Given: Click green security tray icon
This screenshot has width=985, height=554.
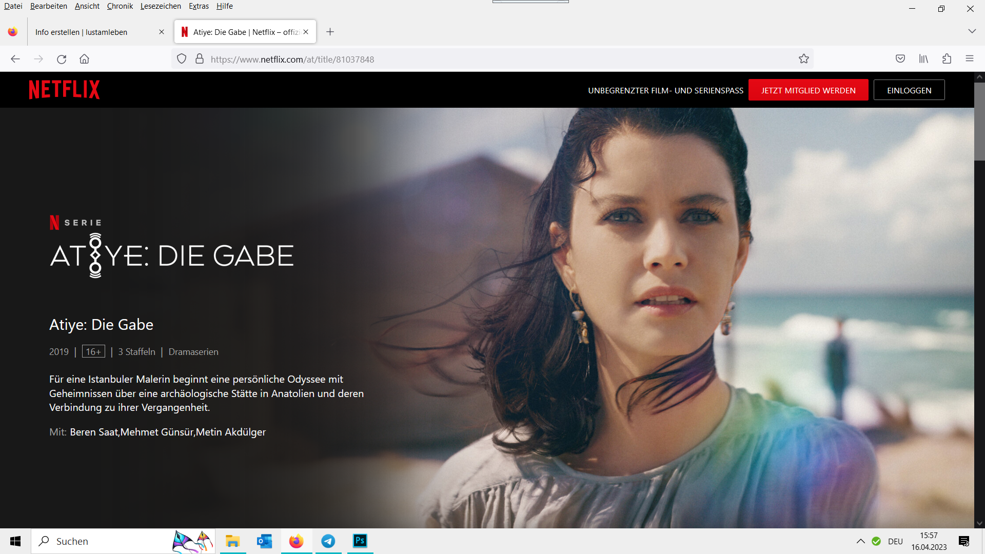Looking at the screenshot, I should pos(877,541).
